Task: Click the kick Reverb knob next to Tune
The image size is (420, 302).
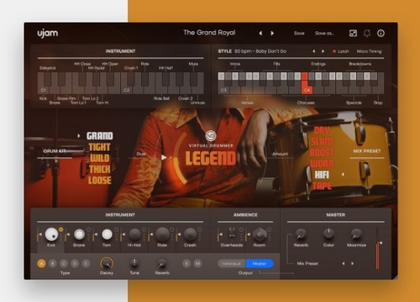Action: coord(162,263)
